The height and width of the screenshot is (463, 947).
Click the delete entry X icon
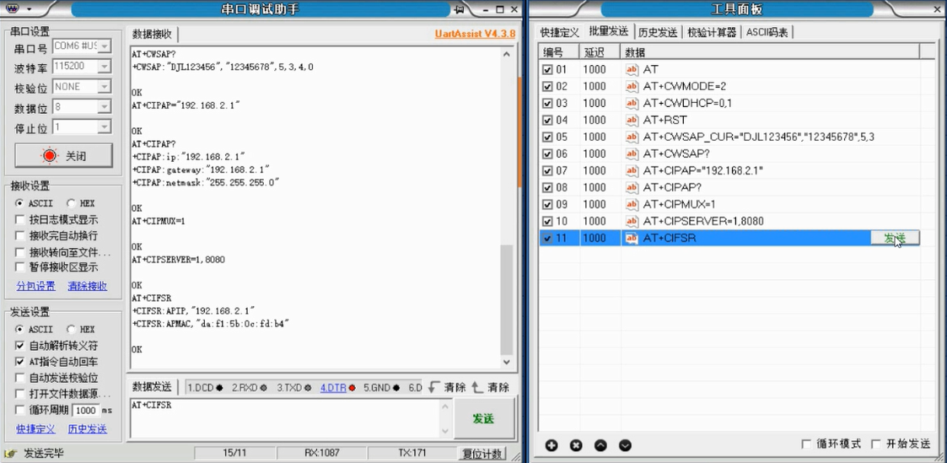coord(576,445)
